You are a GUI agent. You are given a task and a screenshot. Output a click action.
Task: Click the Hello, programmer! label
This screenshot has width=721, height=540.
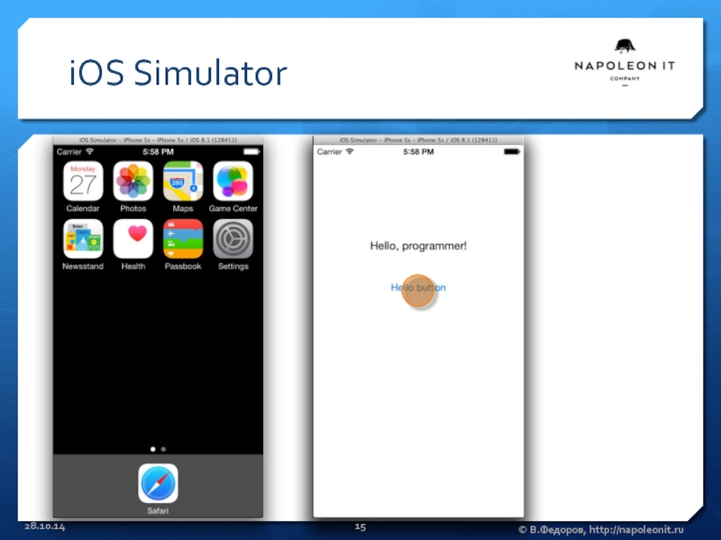418,246
